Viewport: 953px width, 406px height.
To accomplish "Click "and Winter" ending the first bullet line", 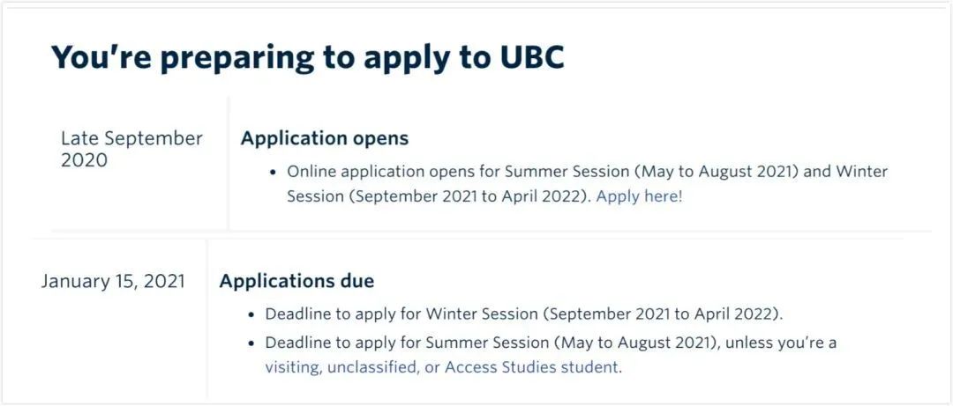I will pos(845,172).
